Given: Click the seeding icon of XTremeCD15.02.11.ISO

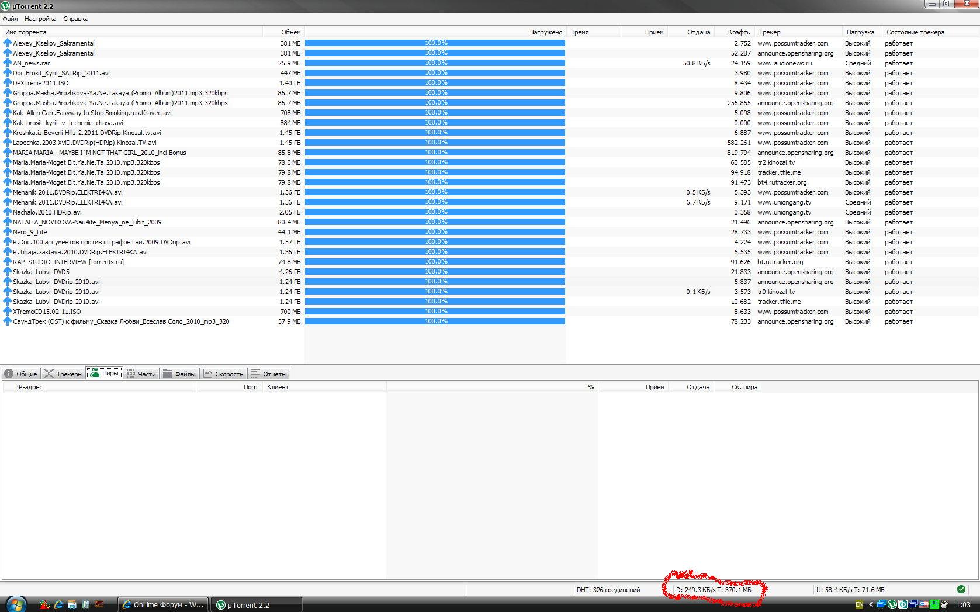Looking at the screenshot, I should [x=8, y=312].
